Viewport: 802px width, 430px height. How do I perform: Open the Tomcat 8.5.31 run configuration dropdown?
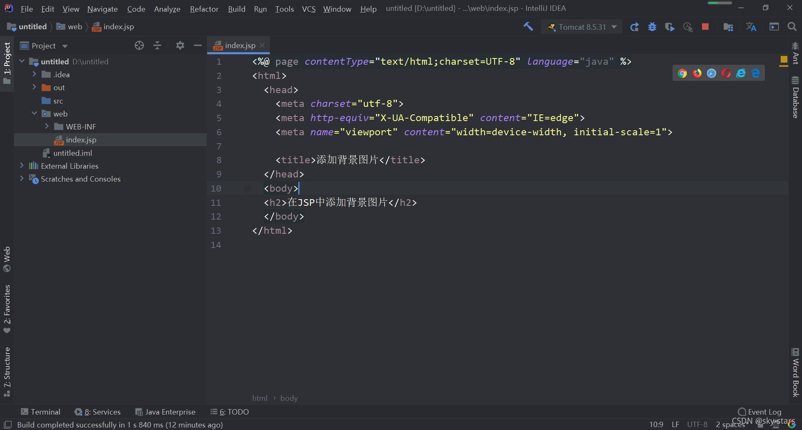point(582,27)
